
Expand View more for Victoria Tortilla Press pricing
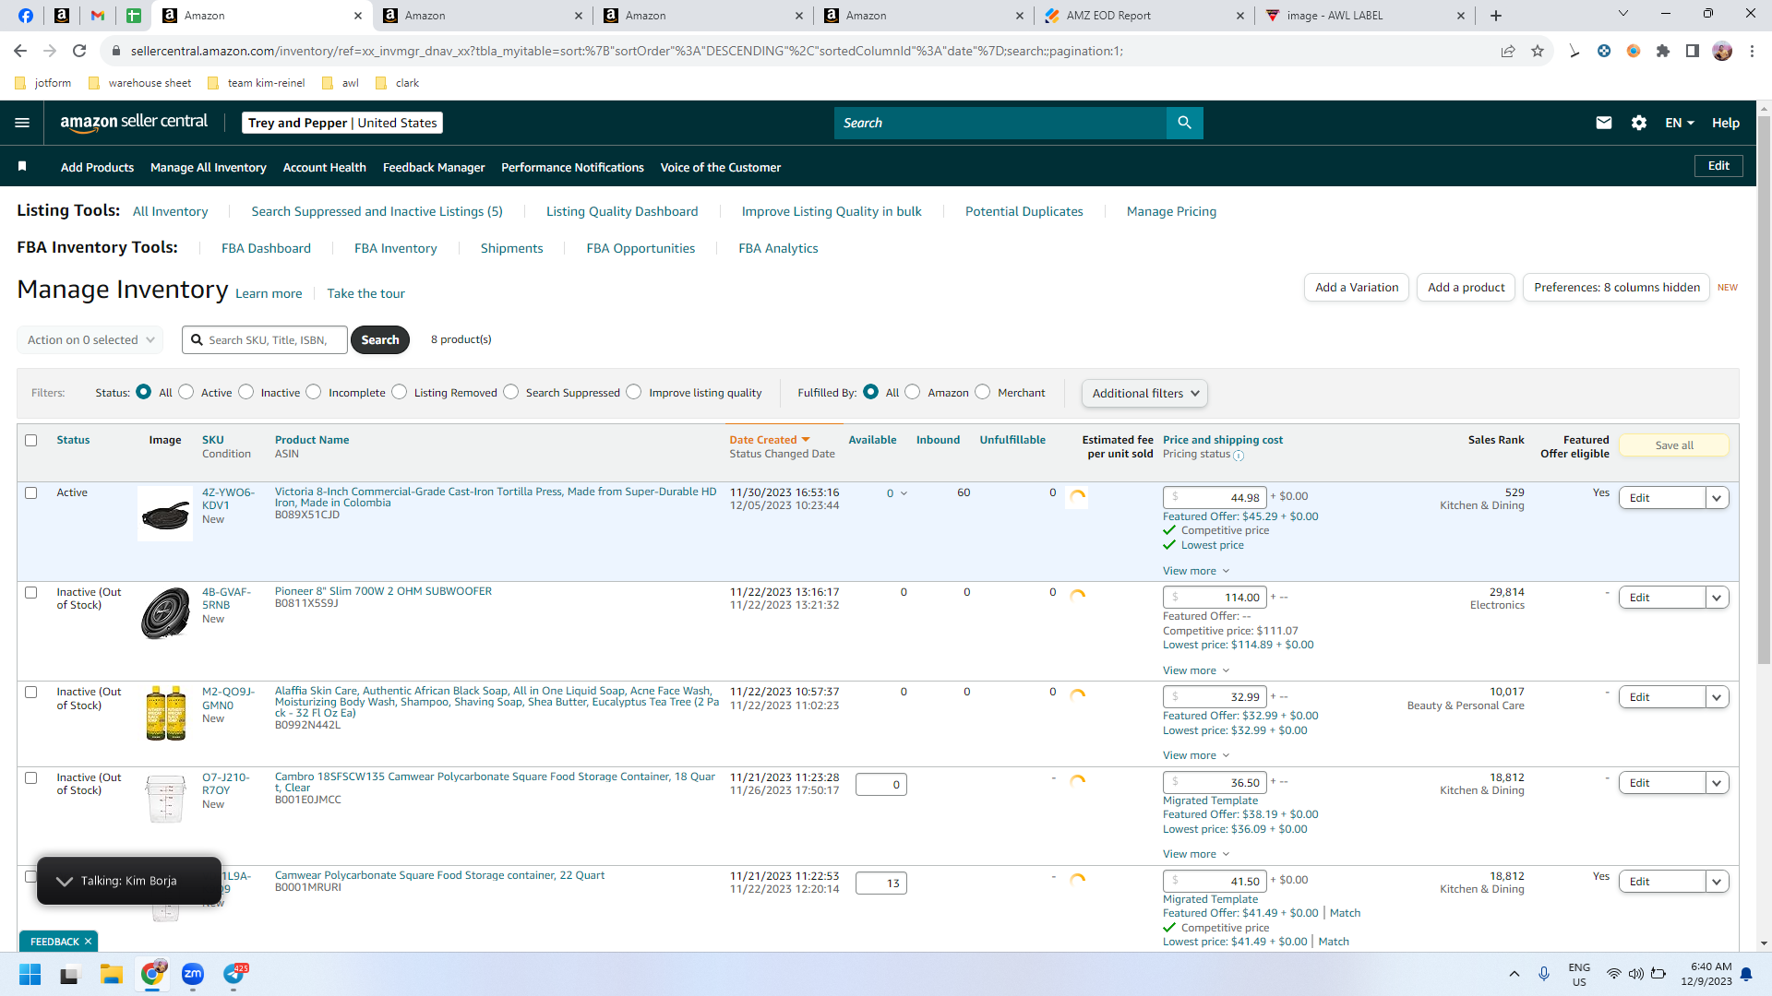[1196, 571]
